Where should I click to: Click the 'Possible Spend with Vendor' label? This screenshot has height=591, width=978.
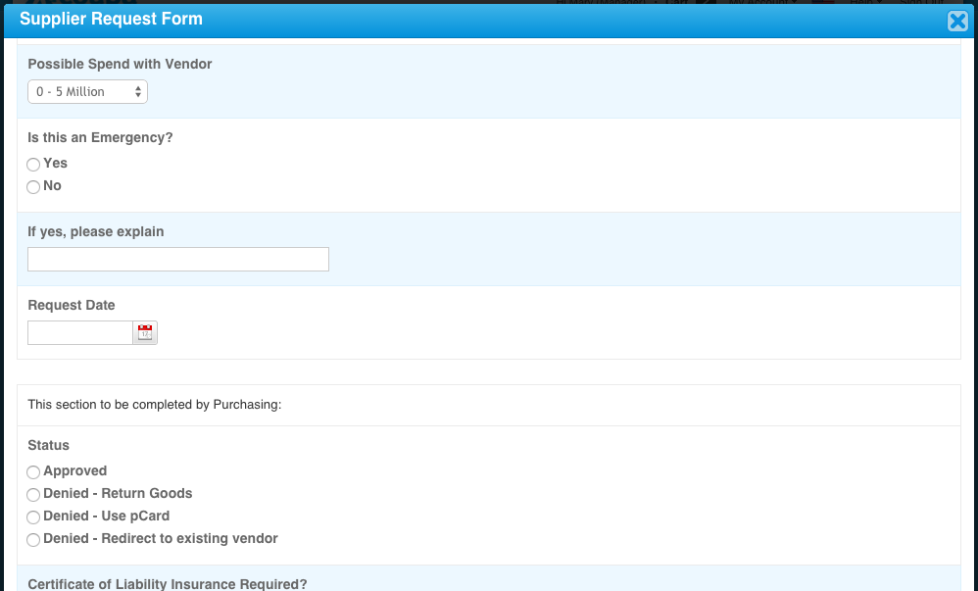point(120,65)
